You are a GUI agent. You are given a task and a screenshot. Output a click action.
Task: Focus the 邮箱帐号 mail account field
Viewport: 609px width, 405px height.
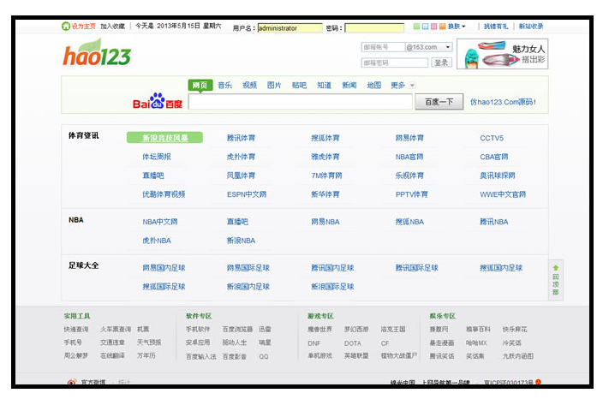383,47
